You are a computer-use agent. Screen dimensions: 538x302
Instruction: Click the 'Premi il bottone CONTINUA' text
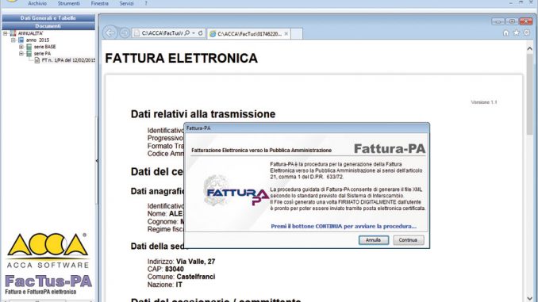pos(344,226)
